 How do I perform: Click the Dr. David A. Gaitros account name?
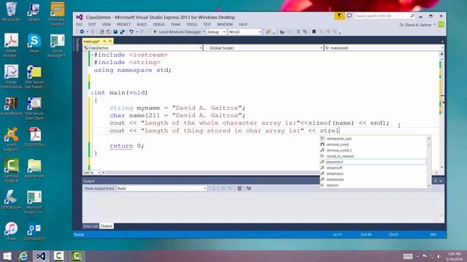click(x=415, y=25)
